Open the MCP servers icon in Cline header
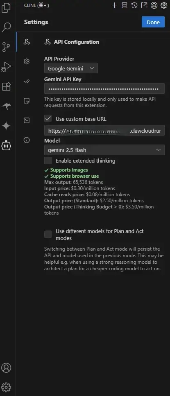 click(124, 5)
